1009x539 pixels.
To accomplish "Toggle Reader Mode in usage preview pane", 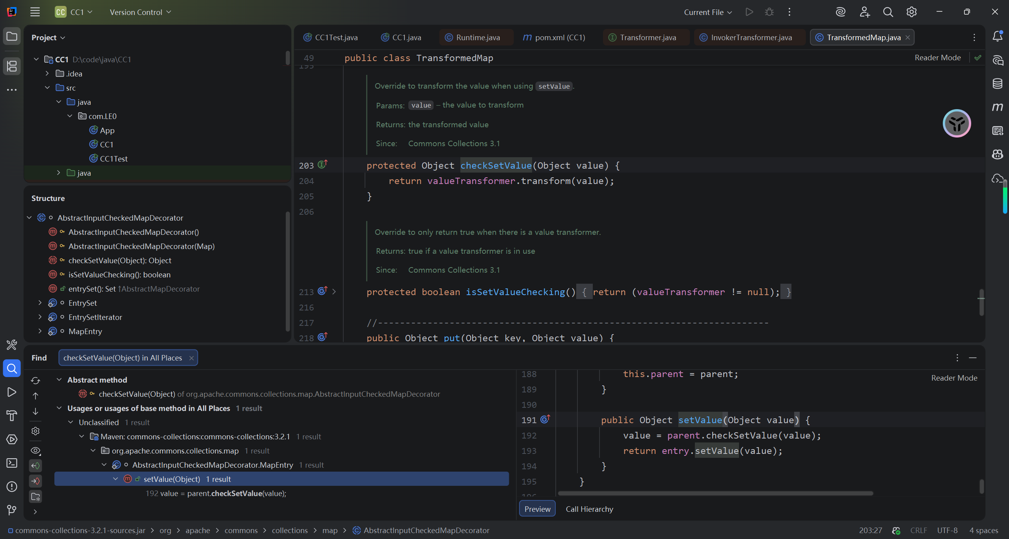I will [954, 378].
